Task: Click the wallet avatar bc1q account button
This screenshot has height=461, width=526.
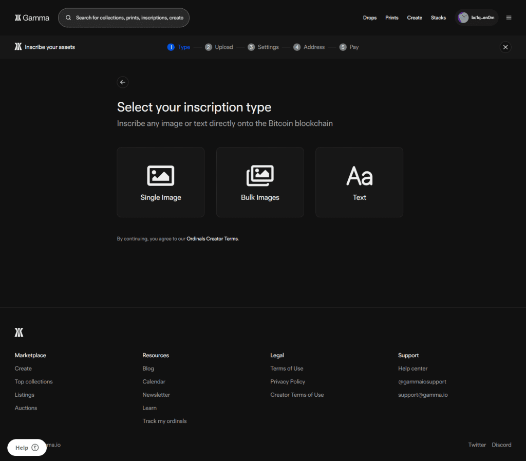Action: click(x=477, y=17)
